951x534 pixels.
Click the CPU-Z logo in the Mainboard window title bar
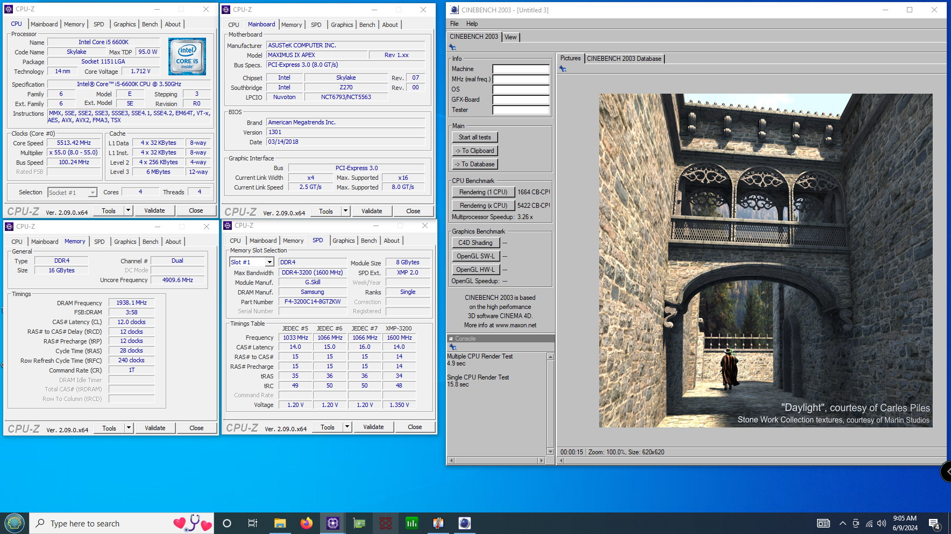[226, 10]
